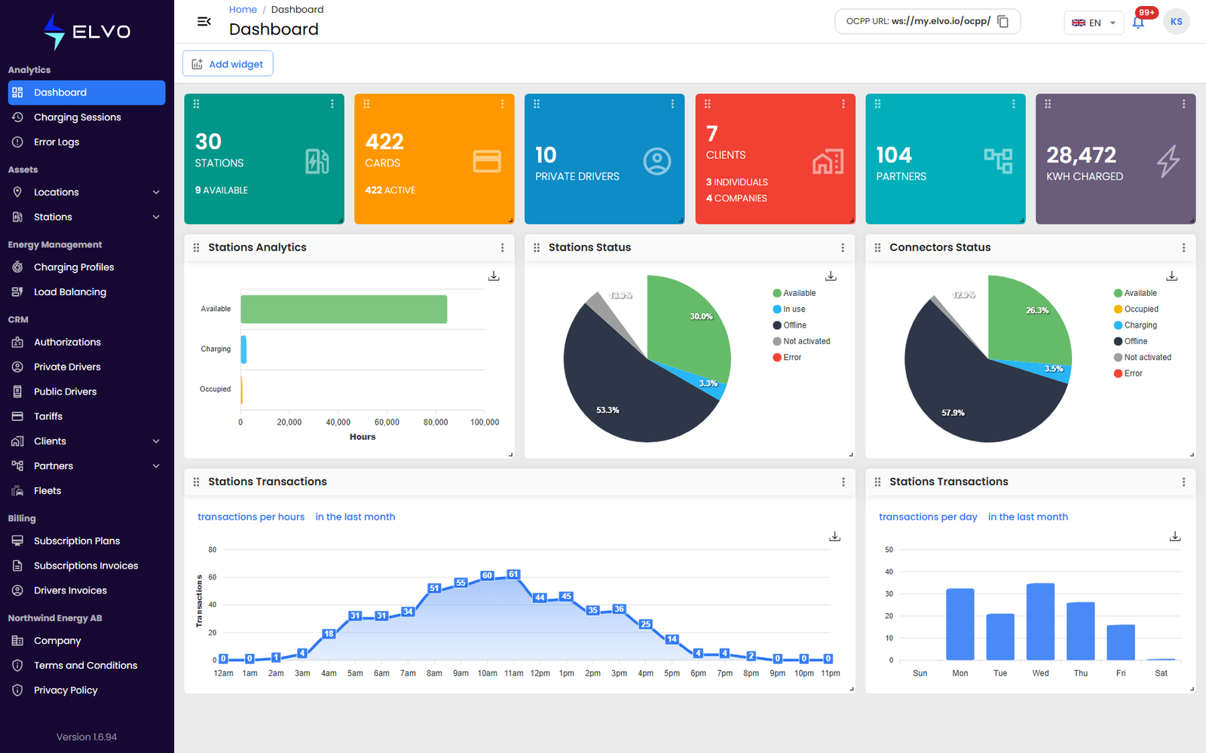Screen dimensions: 1206x753
Task: Open options menu of Partners card
Action: pos(1014,104)
